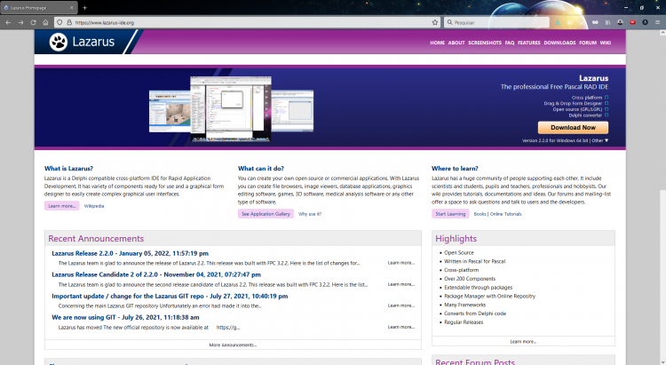Open the FAQ menu item
666x365 pixels.
pyautogui.click(x=510, y=43)
